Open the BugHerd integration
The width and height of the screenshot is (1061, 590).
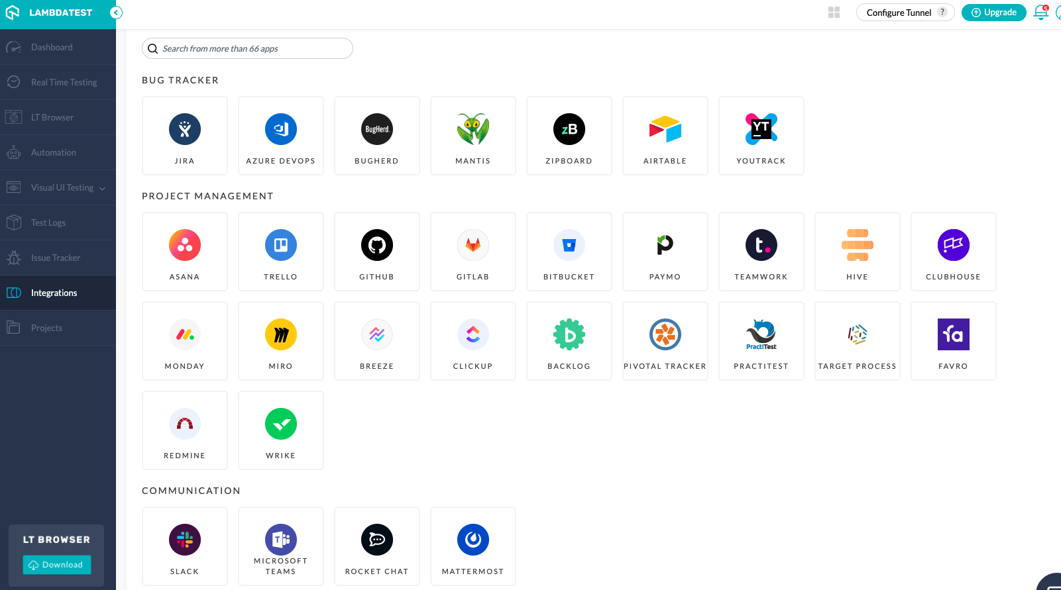click(x=377, y=136)
